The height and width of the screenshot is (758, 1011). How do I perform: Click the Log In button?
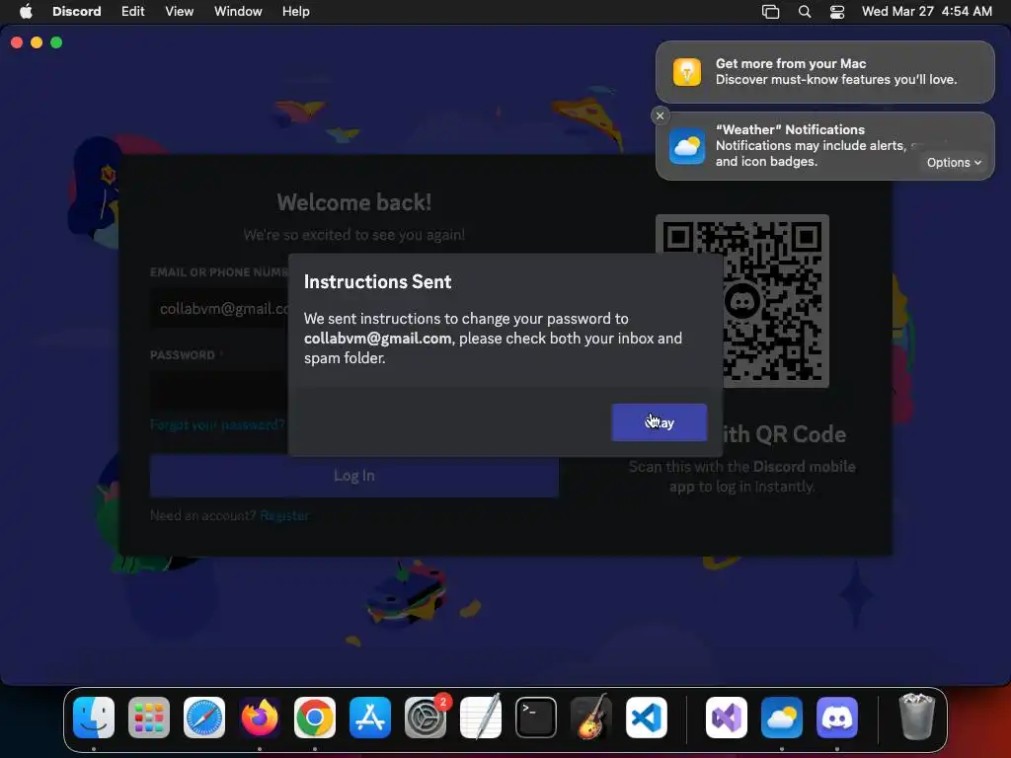(x=354, y=476)
